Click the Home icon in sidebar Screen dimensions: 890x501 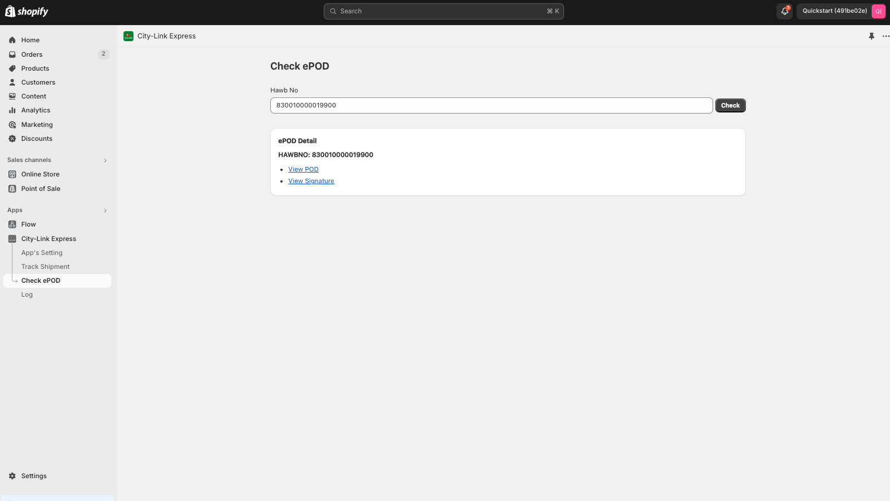point(12,40)
